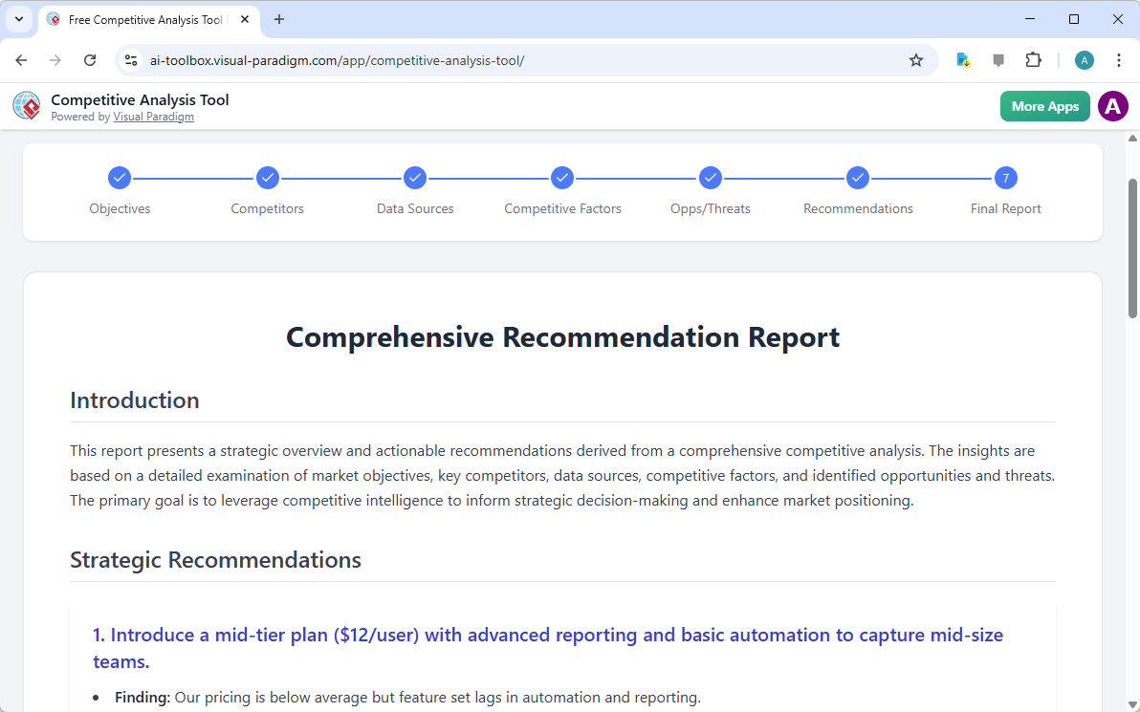Go to the Objectives step

pos(120,178)
